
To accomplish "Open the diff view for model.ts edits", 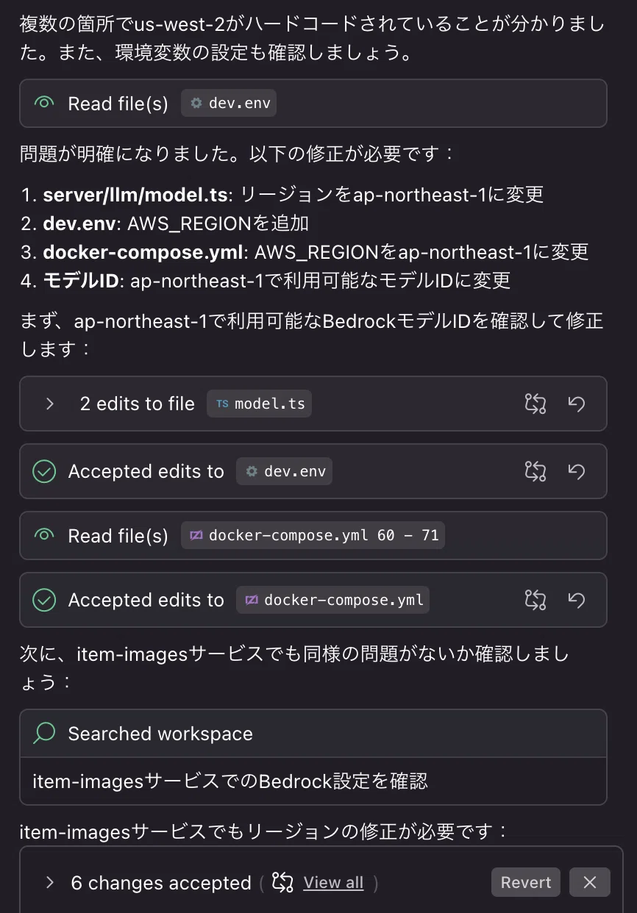I will point(535,404).
